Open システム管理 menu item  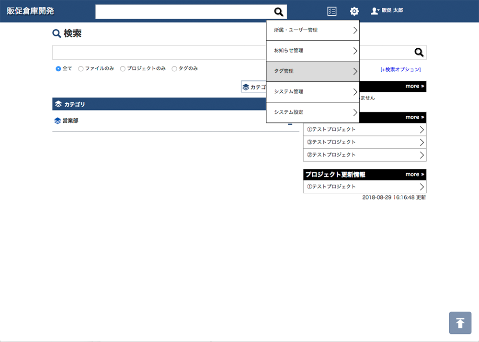pyautogui.click(x=313, y=91)
